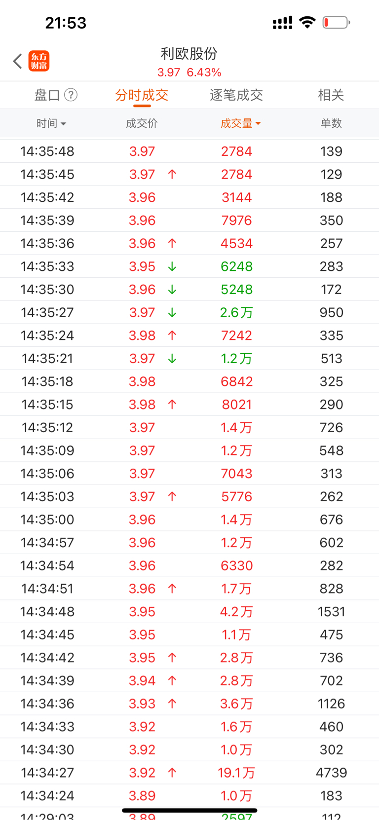Expand the 时间 sort dropdown
Image resolution: width=379 pixels, height=820 pixels.
[51, 123]
